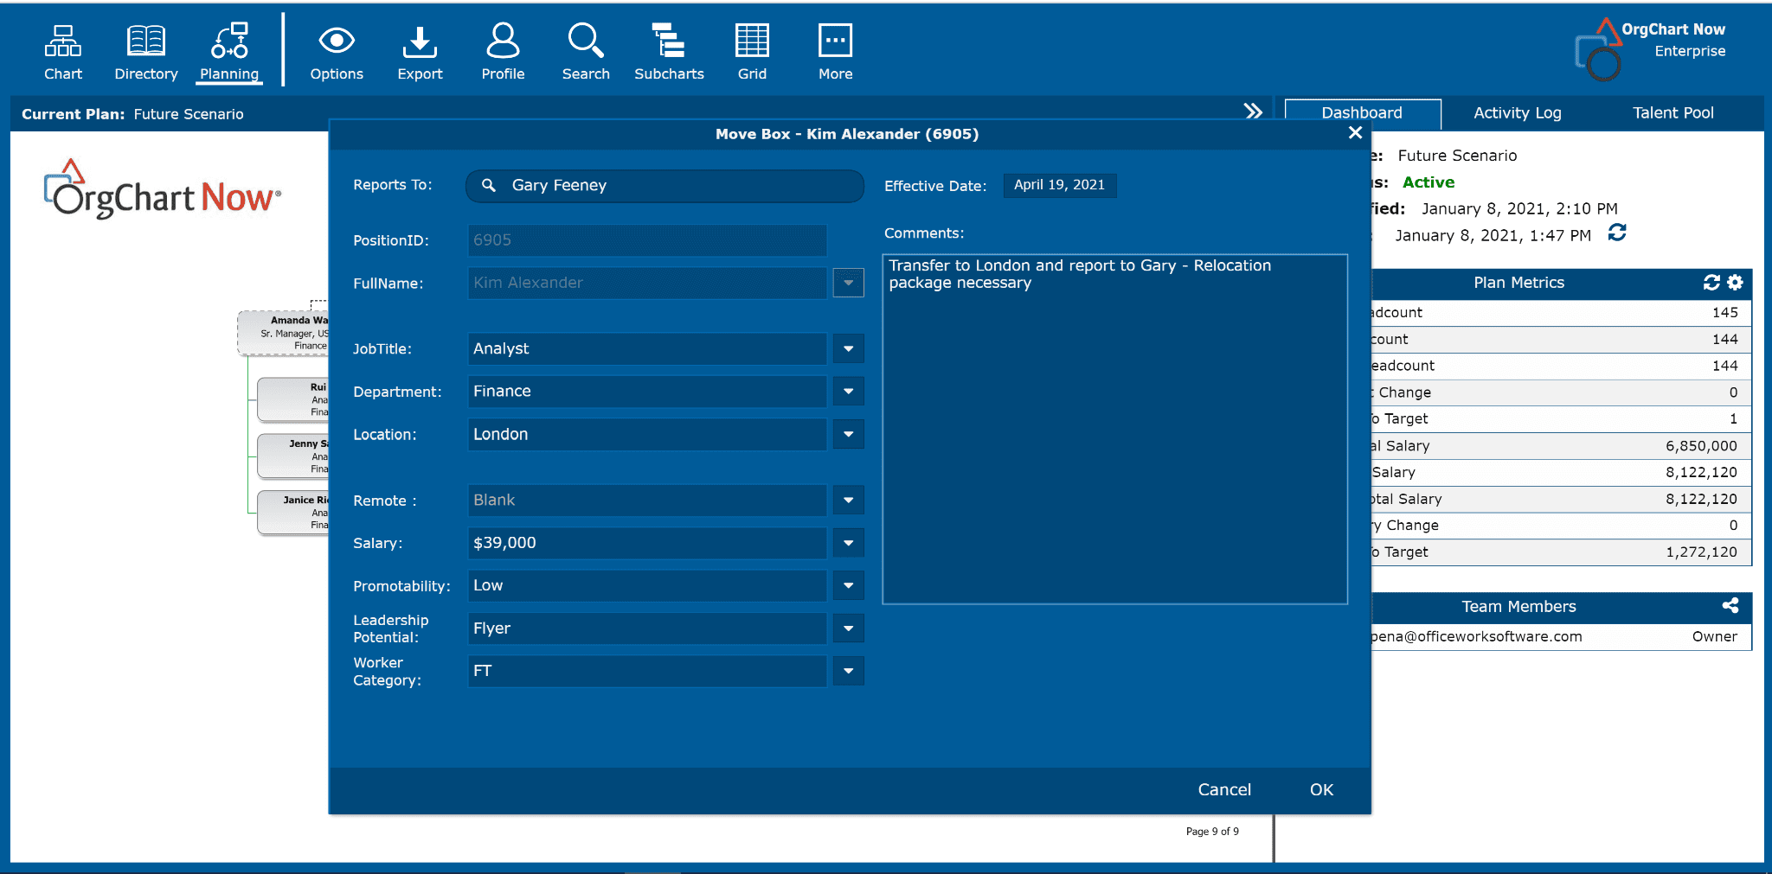Switch to the Activity Log tab
The height and width of the screenshot is (874, 1772).
[1517, 113]
